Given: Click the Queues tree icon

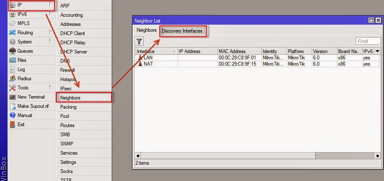Looking at the screenshot, I should pyautogui.click(x=13, y=51).
